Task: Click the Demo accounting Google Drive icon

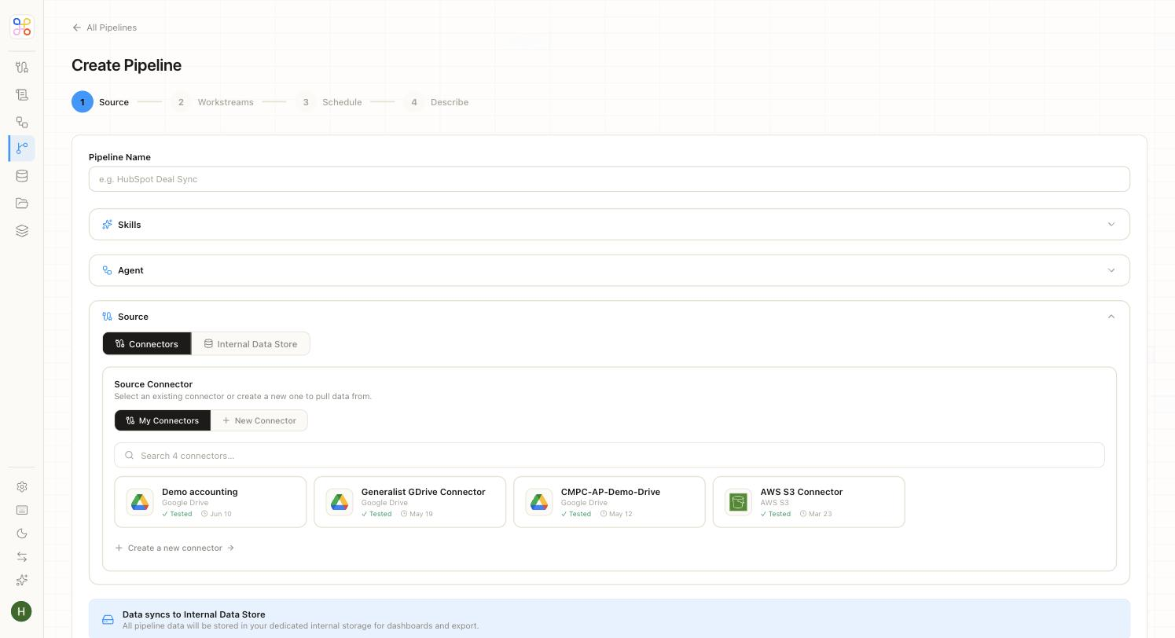Action: tap(140, 502)
